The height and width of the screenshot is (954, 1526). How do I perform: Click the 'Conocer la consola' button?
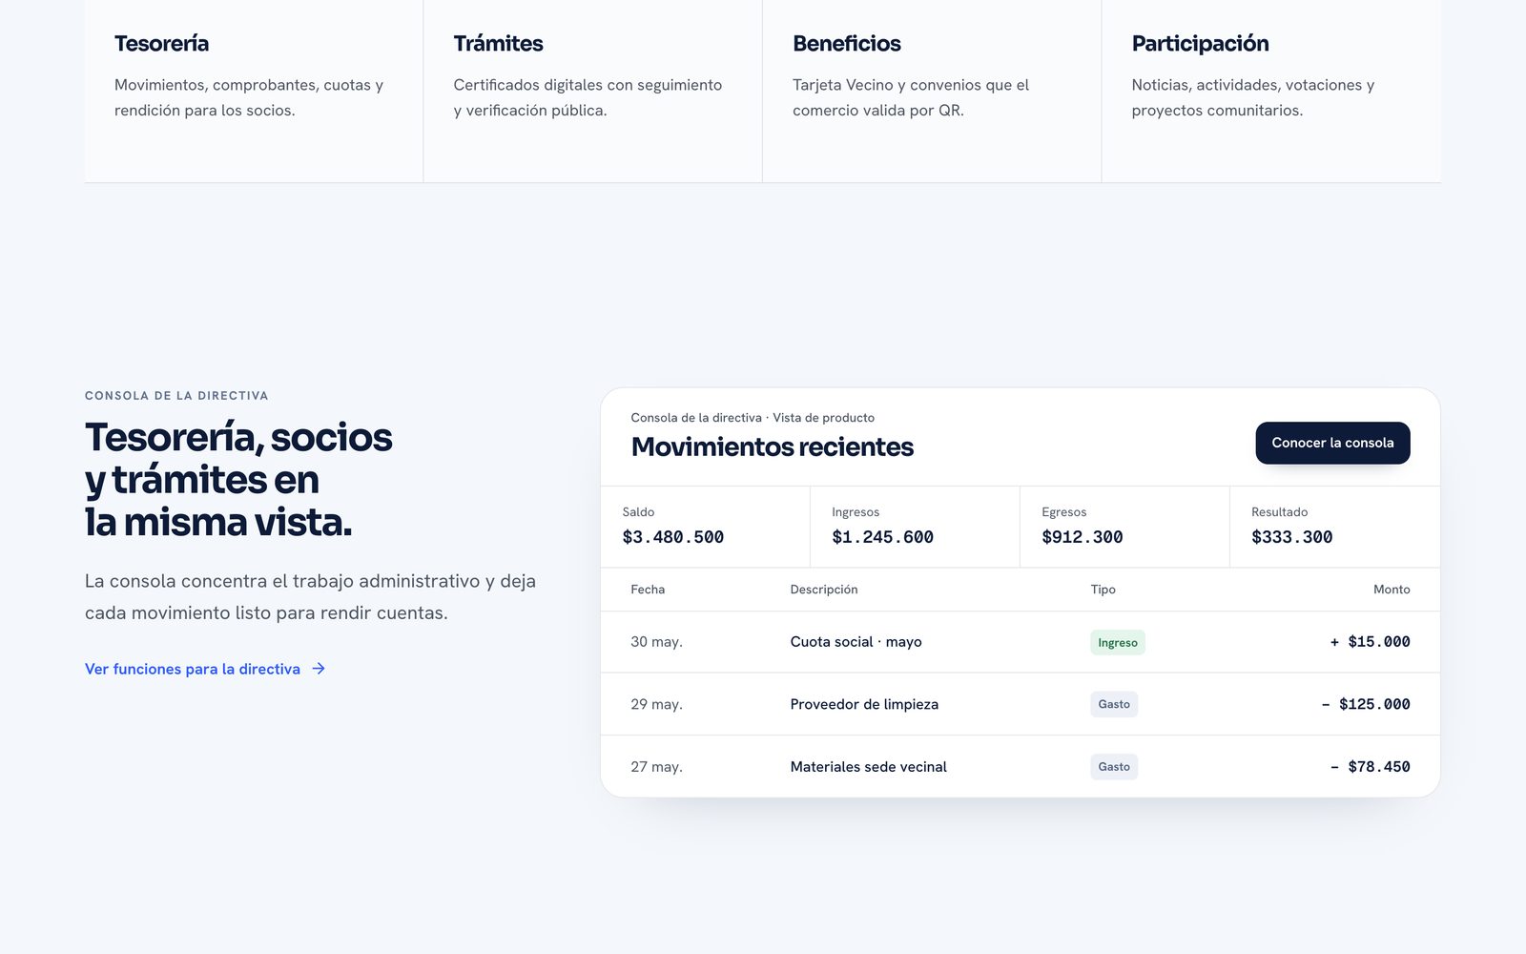[1332, 443]
